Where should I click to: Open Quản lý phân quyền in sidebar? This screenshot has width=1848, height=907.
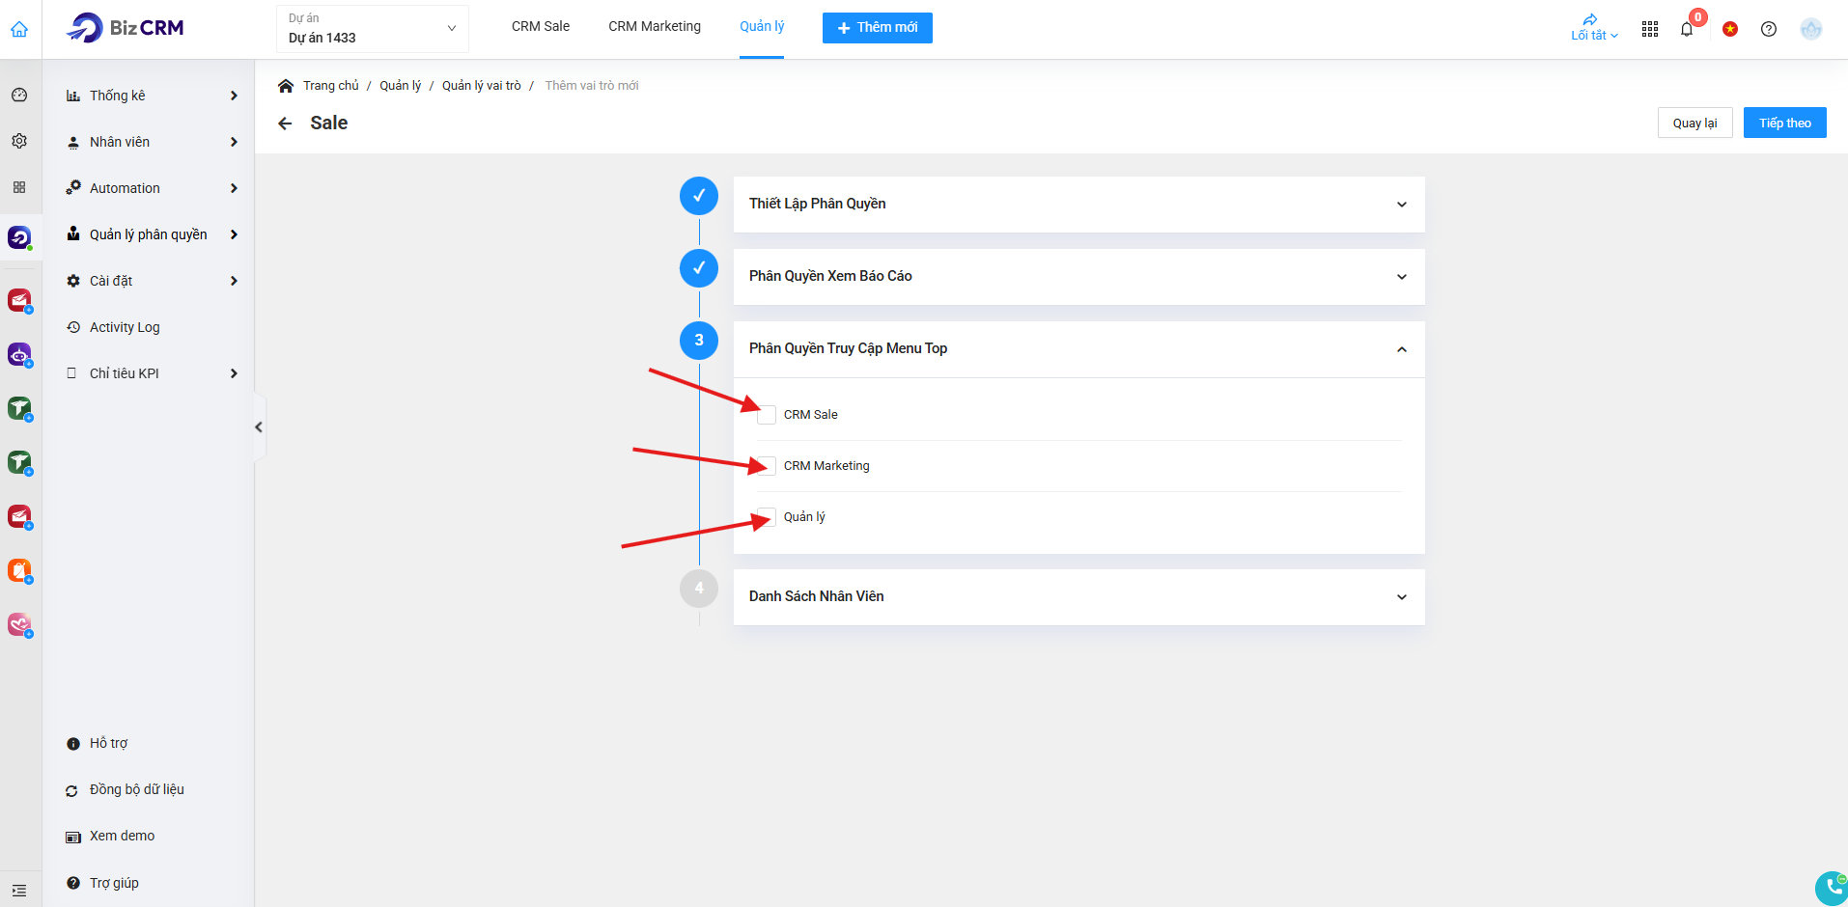pos(150,234)
